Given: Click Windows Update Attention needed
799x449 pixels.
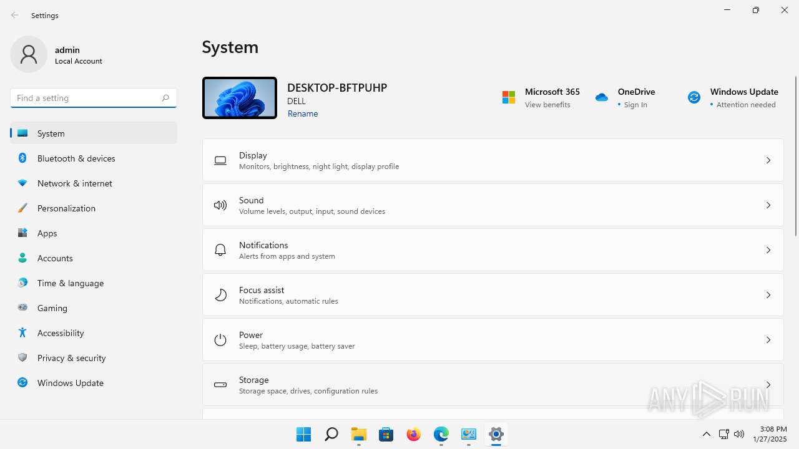Looking at the screenshot, I should point(746,105).
